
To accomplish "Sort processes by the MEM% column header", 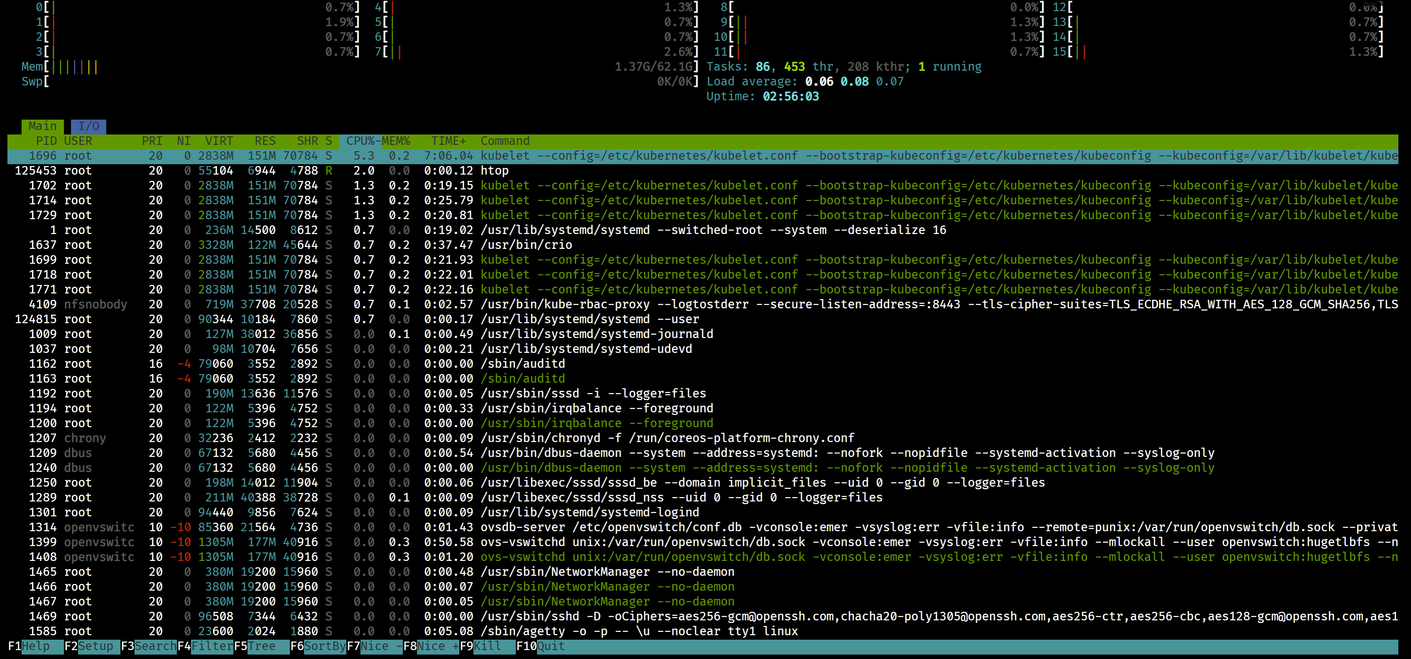I will coord(396,141).
